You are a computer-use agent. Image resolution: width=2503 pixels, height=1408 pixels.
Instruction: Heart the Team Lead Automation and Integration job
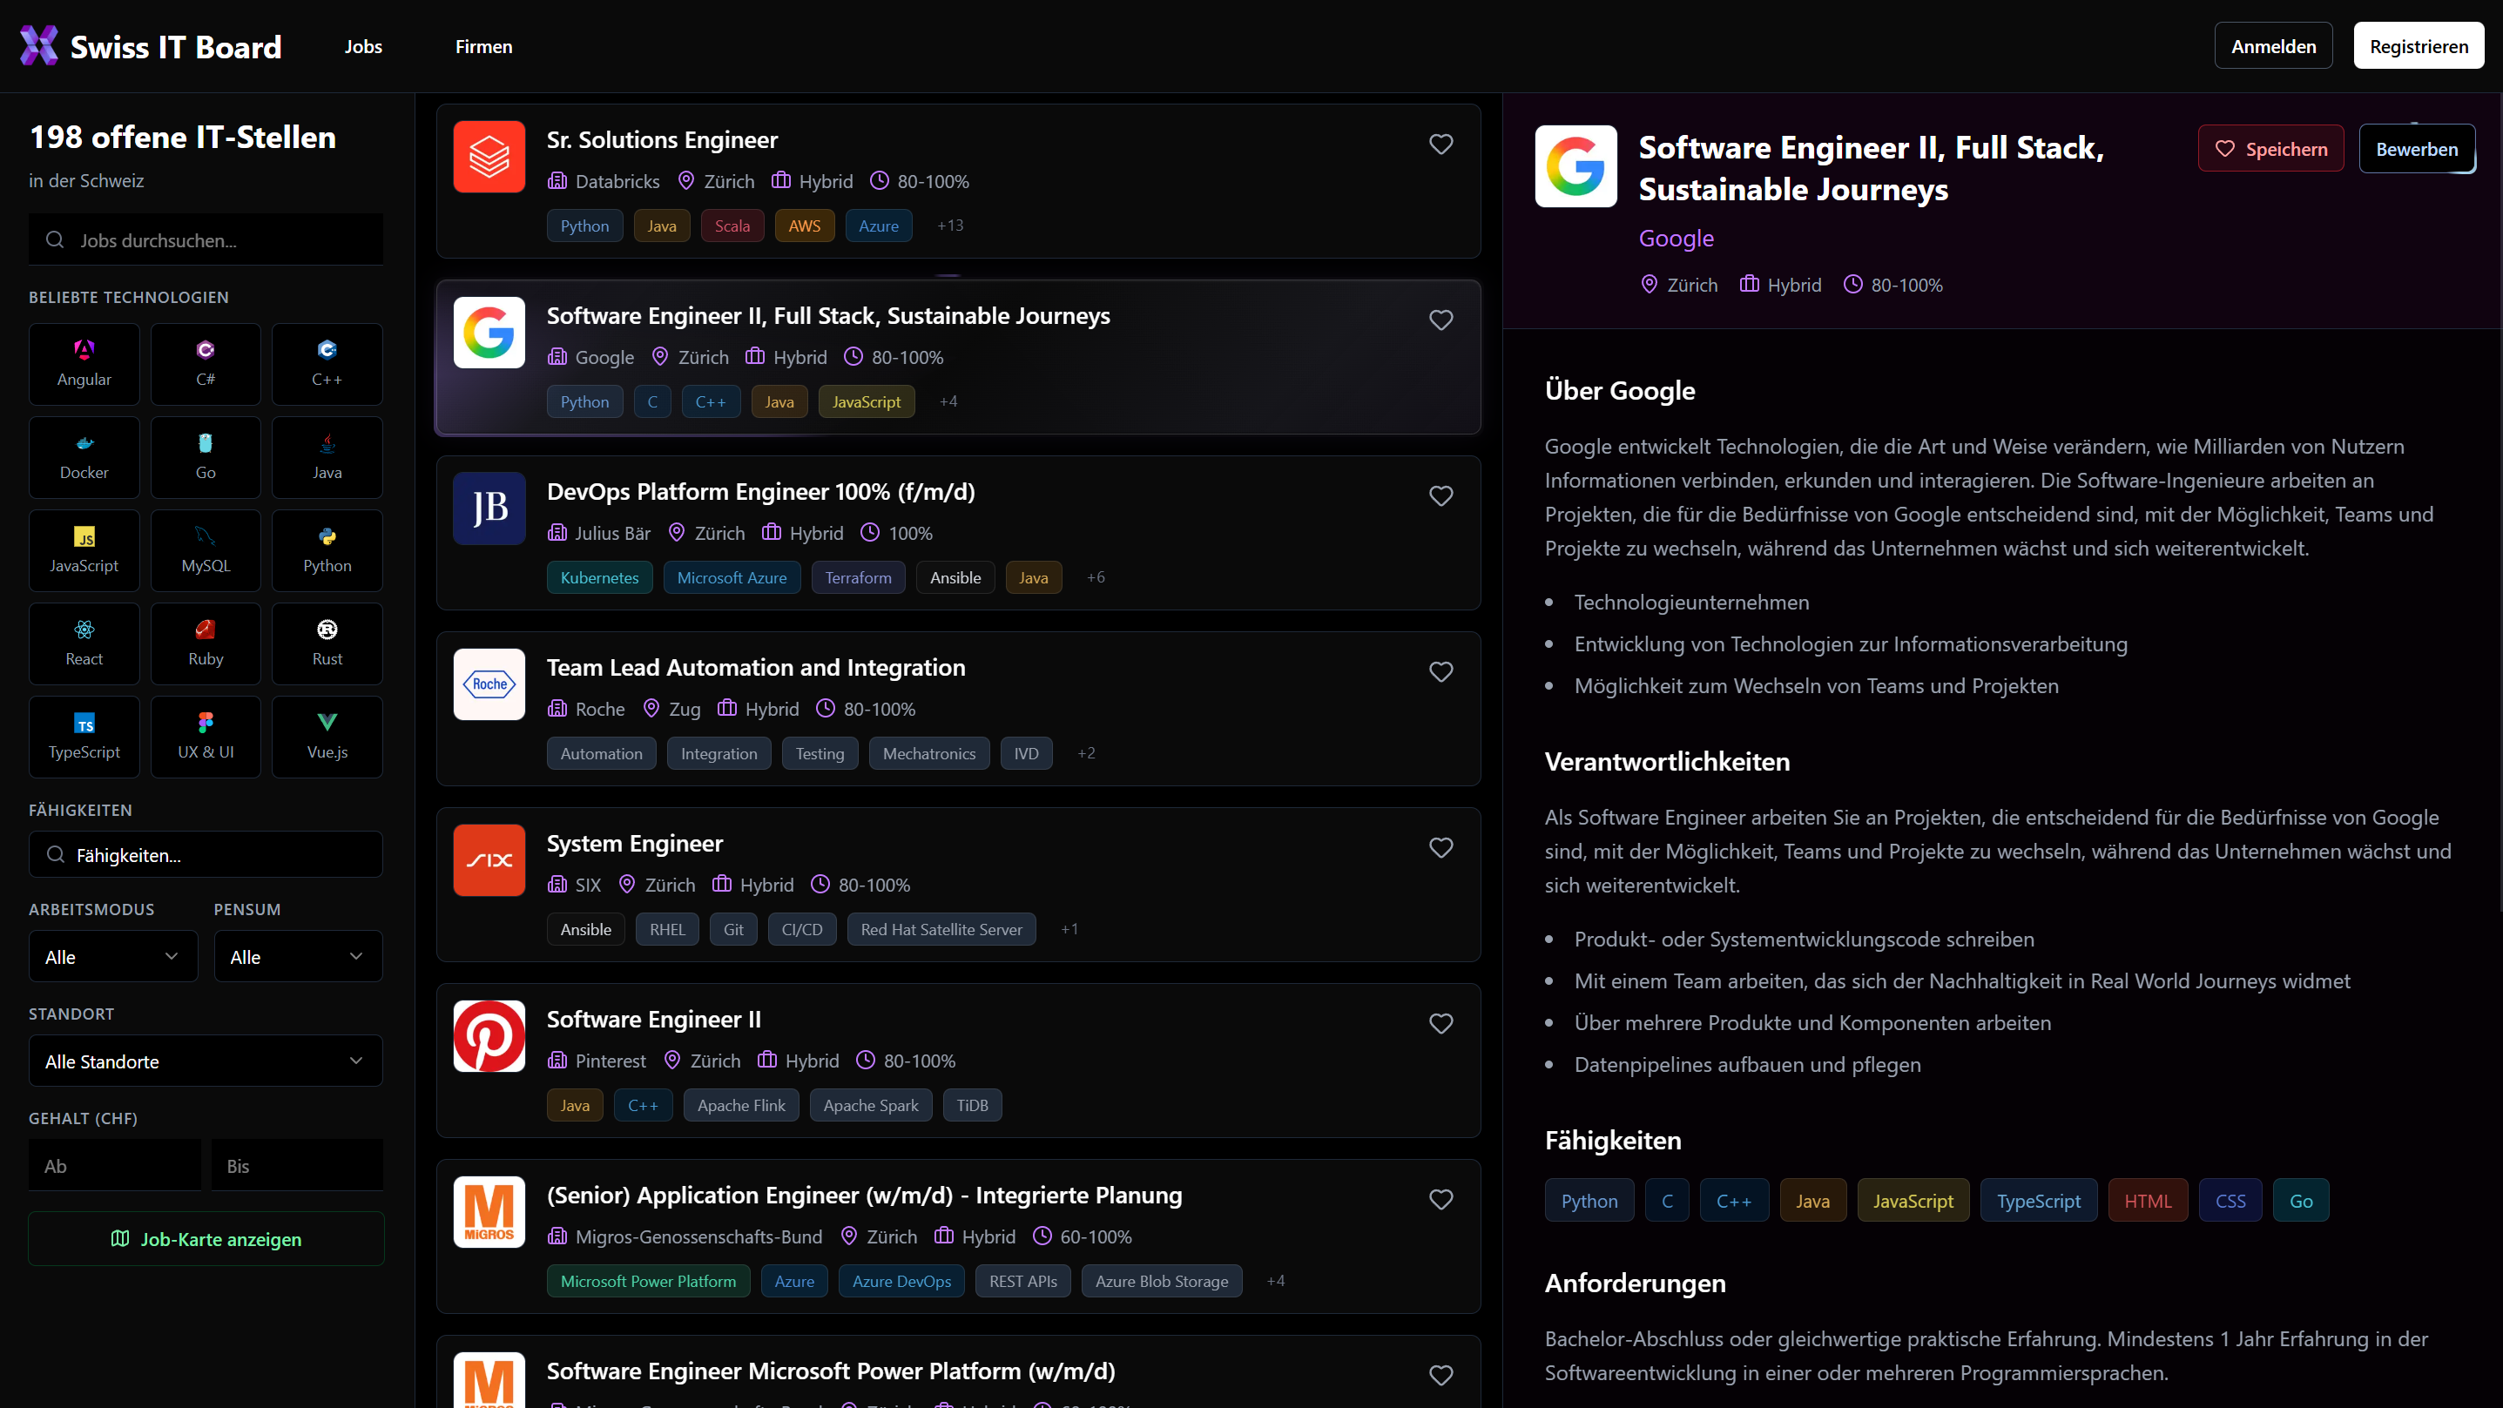click(x=1441, y=671)
